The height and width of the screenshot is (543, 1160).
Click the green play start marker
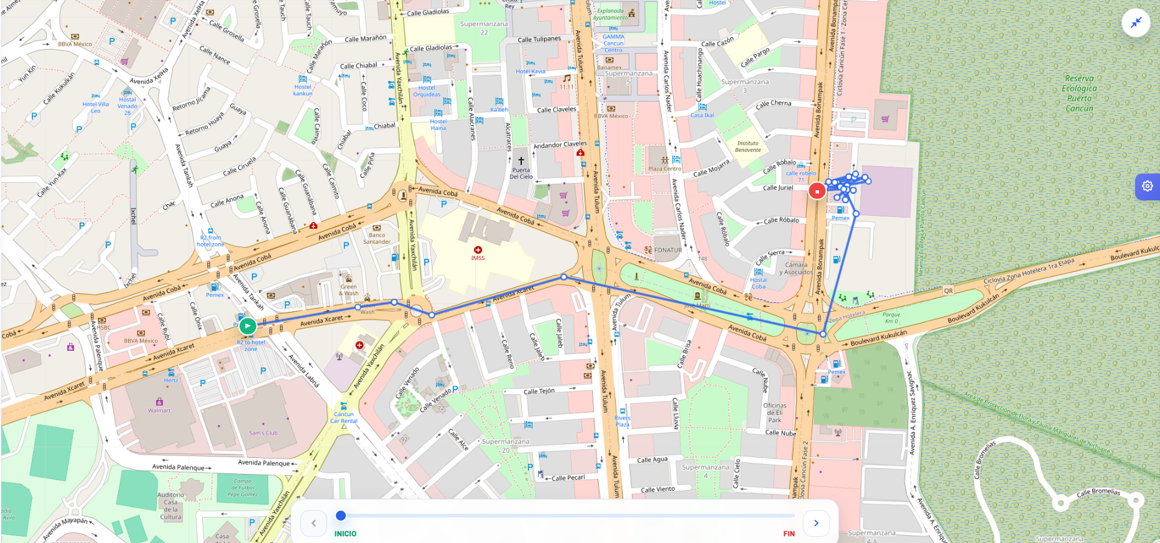tap(248, 325)
